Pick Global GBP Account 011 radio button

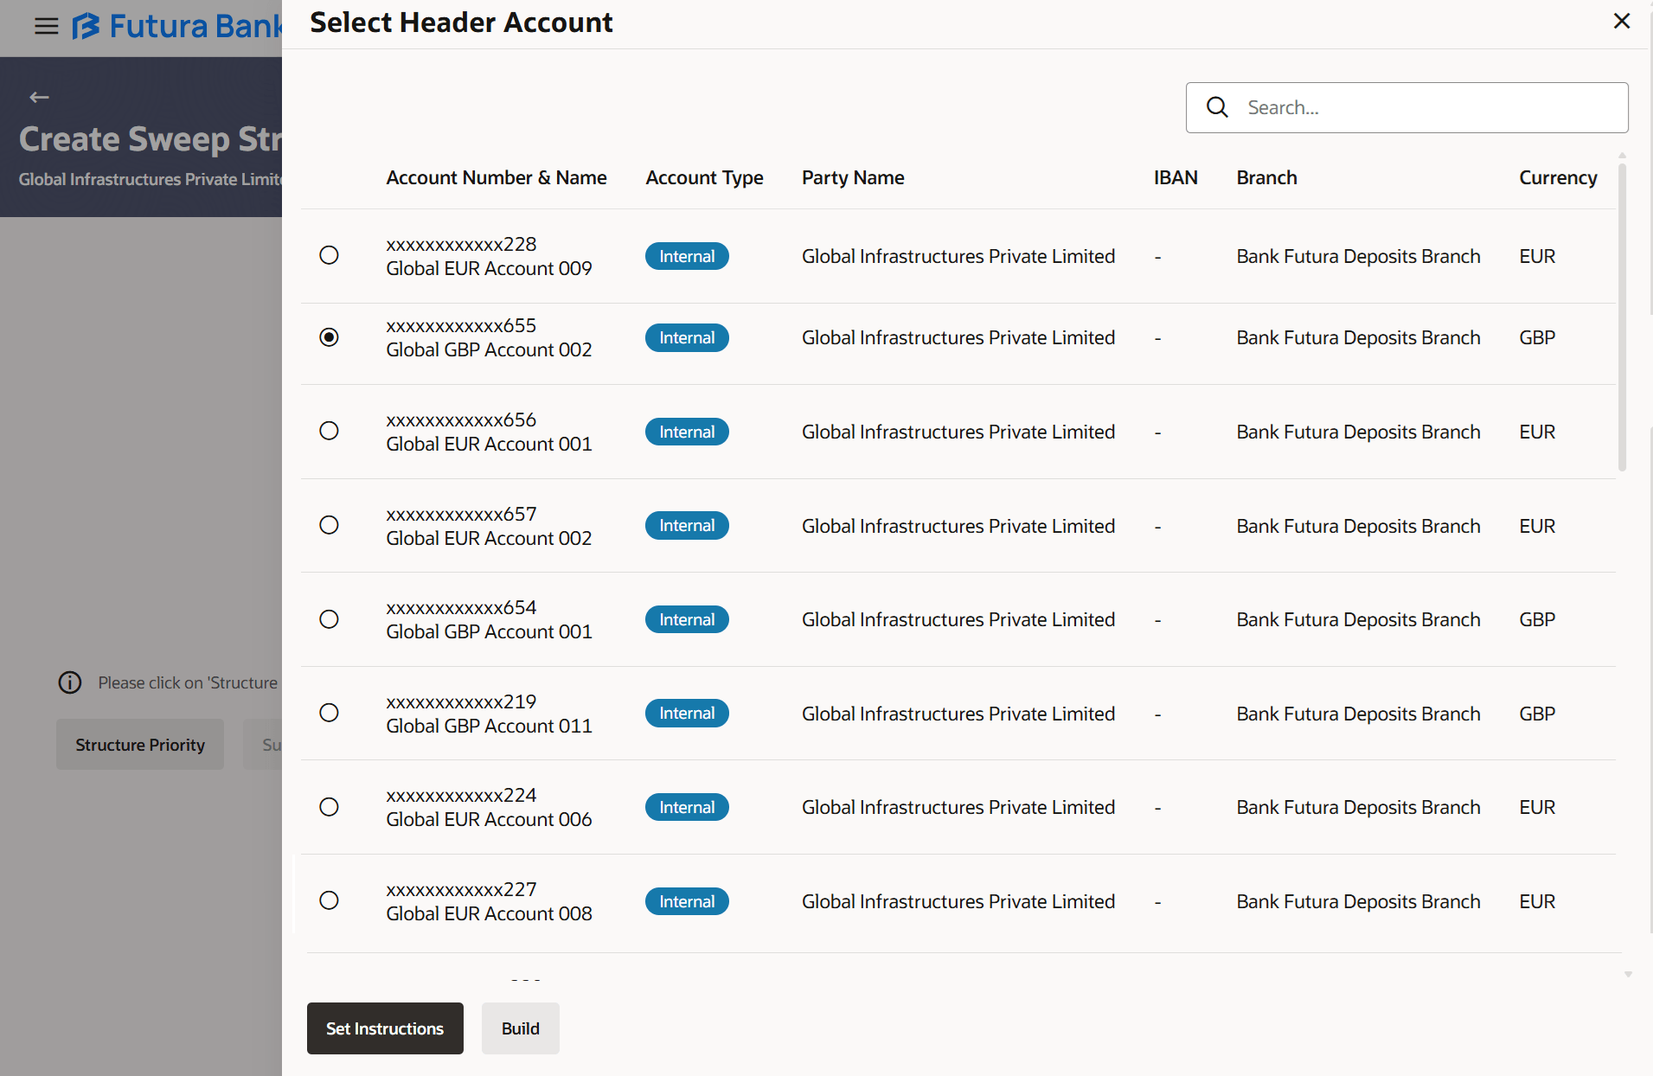click(329, 713)
